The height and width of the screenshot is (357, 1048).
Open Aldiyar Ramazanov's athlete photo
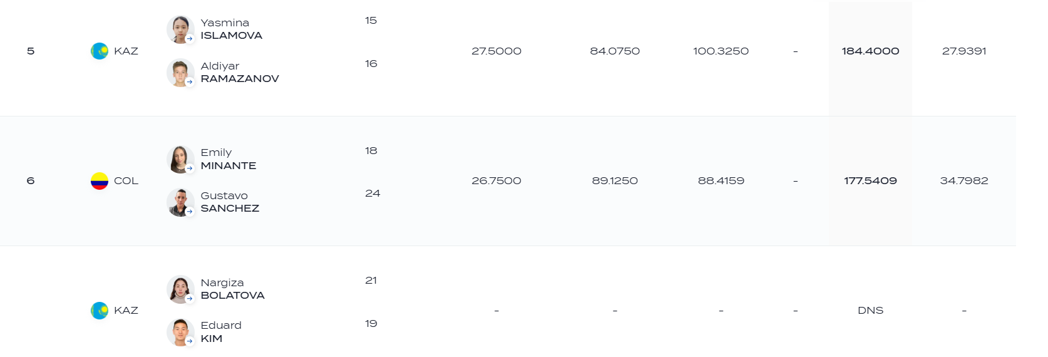click(180, 73)
